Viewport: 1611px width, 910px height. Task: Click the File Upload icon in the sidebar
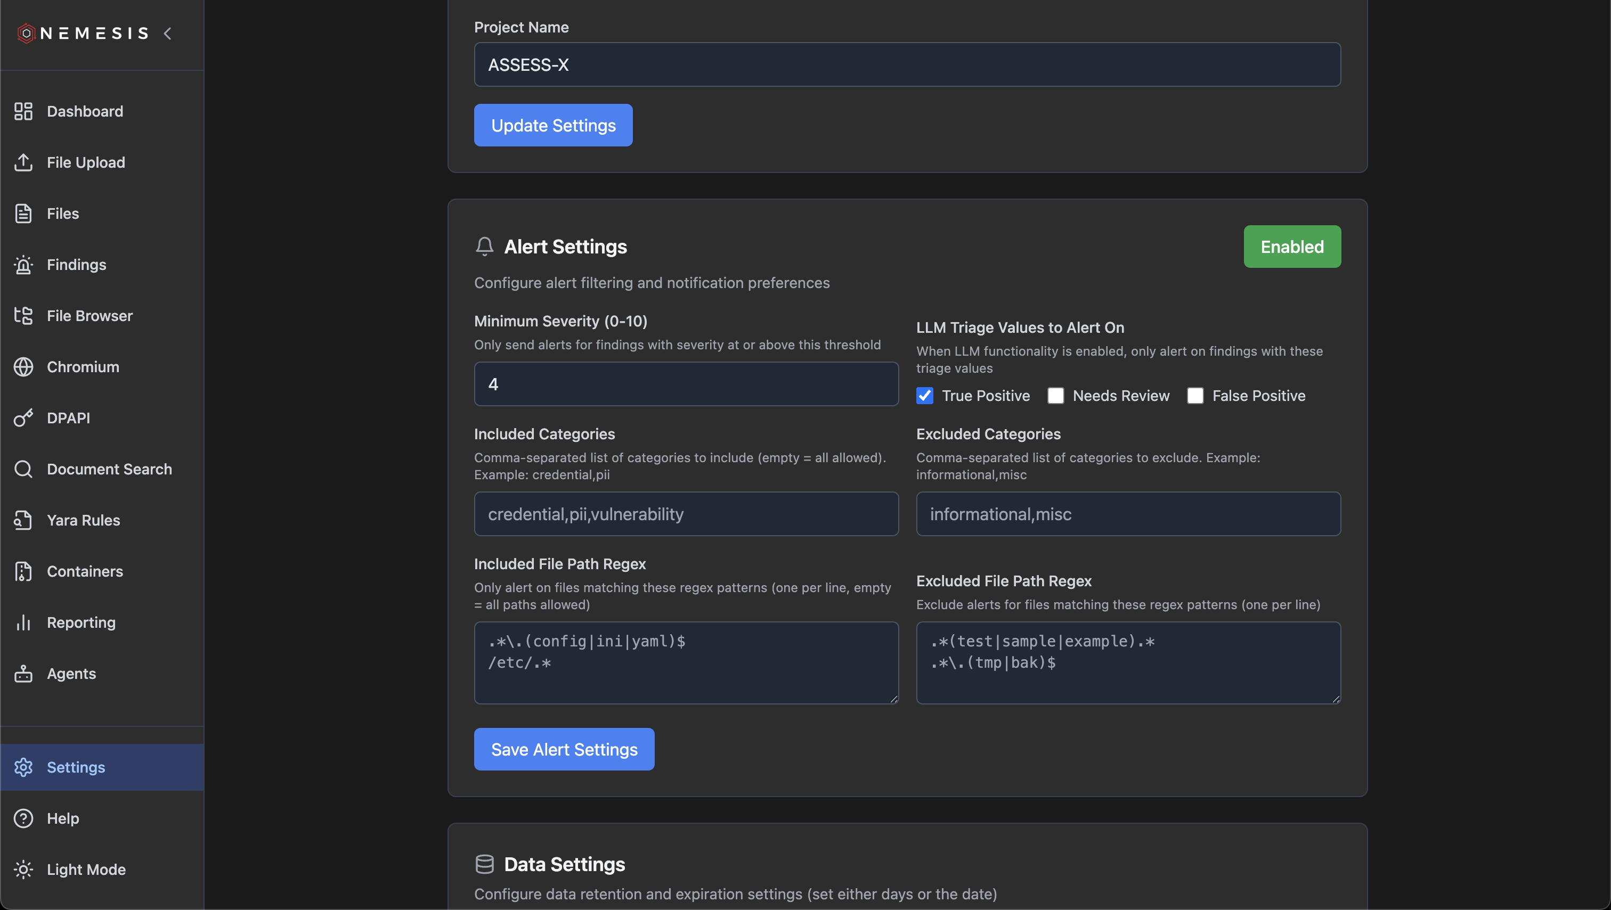click(23, 162)
